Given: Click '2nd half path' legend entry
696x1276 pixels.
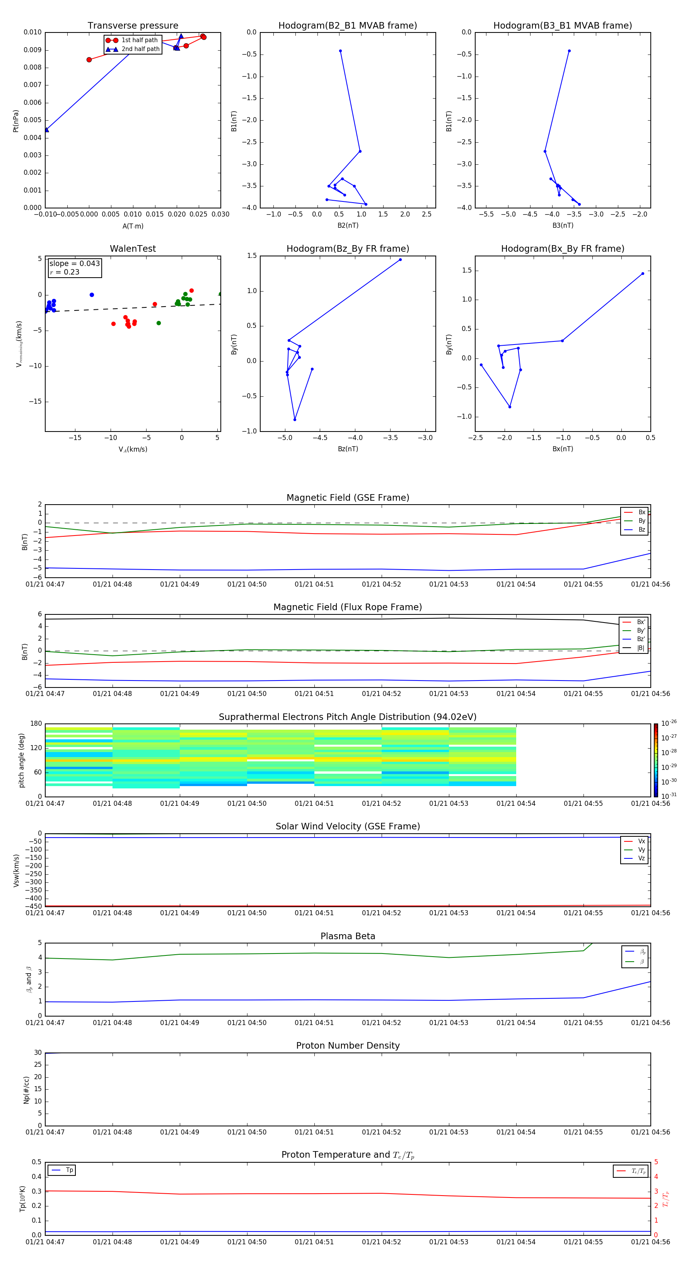Looking at the screenshot, I should [x=133, y=49].
